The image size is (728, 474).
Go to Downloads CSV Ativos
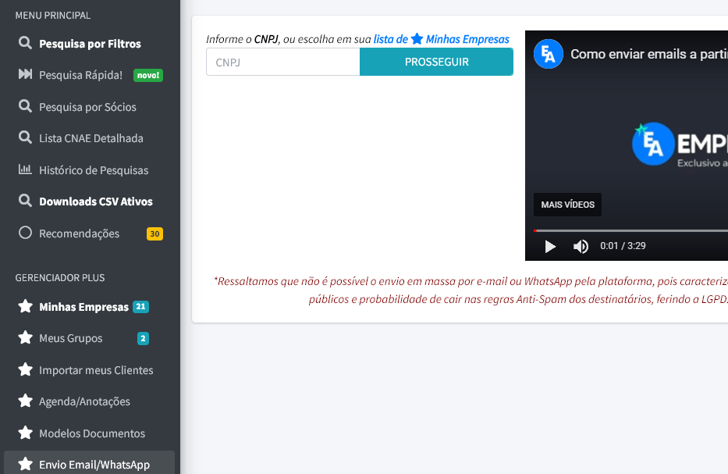pos(96,201)
